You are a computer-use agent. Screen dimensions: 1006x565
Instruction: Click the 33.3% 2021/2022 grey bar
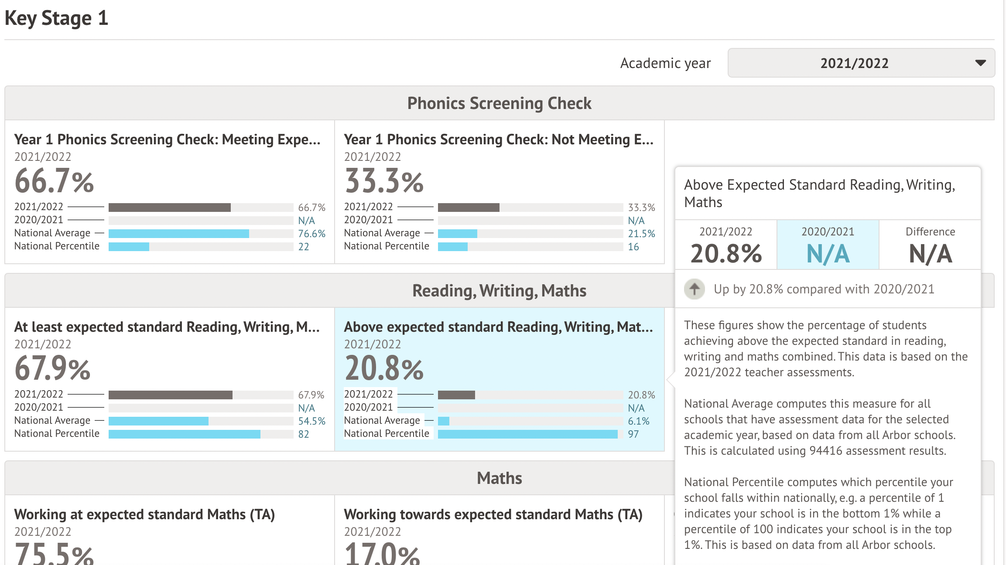(x=469, y=208)
